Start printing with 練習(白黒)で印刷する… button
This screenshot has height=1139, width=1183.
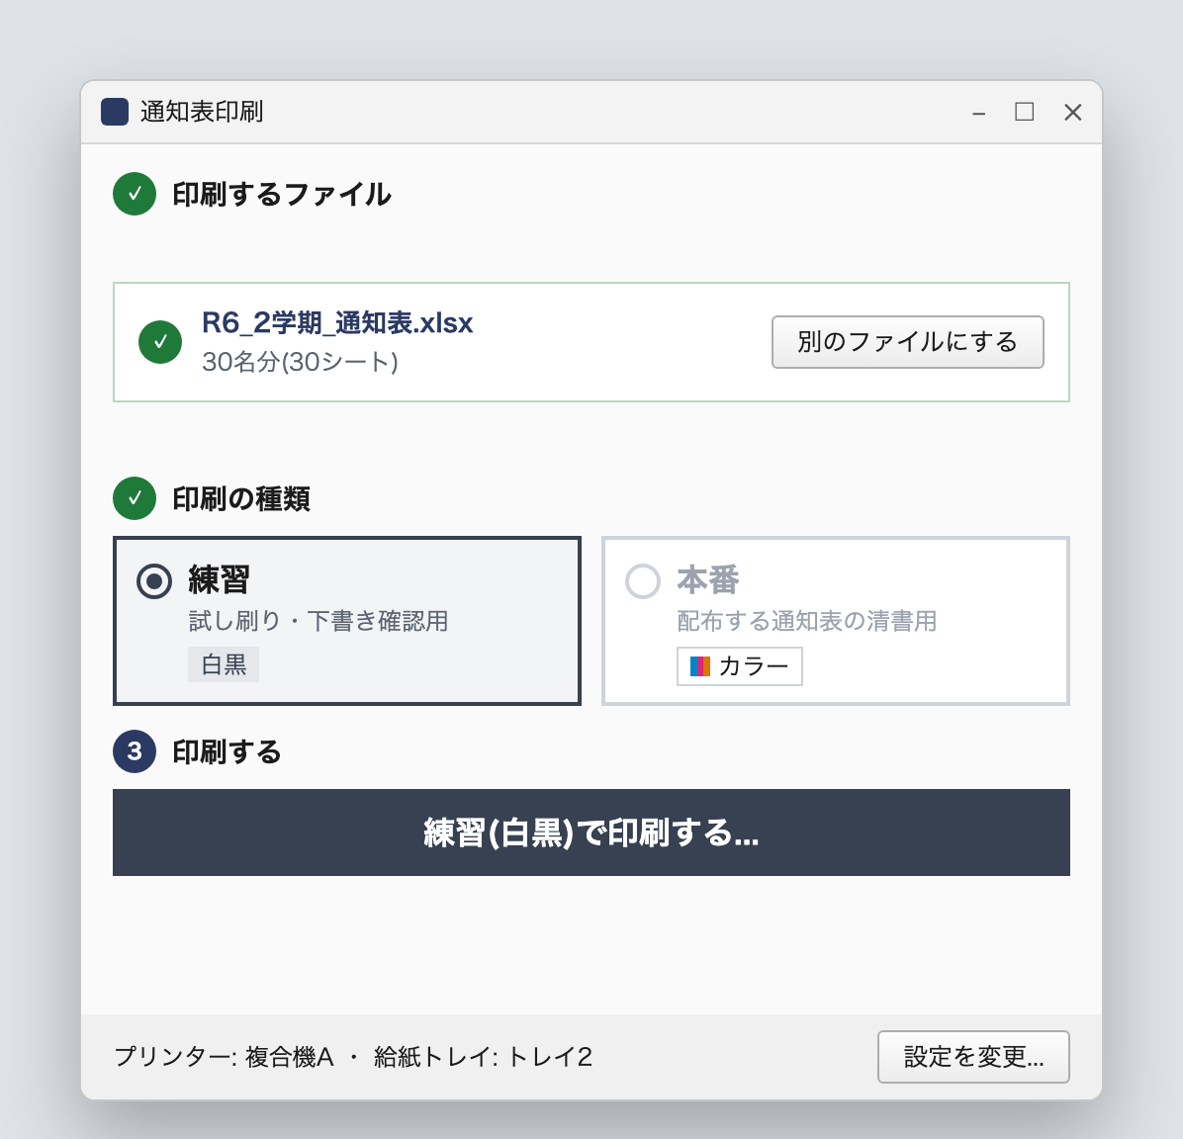[x=591, y=832]
